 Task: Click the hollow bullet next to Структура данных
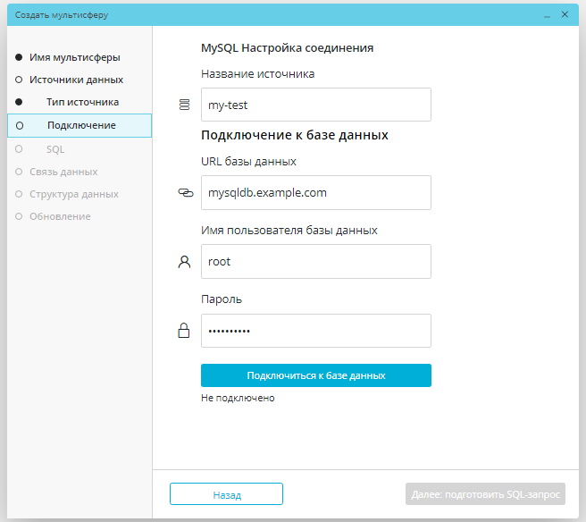tap(19, 194)
